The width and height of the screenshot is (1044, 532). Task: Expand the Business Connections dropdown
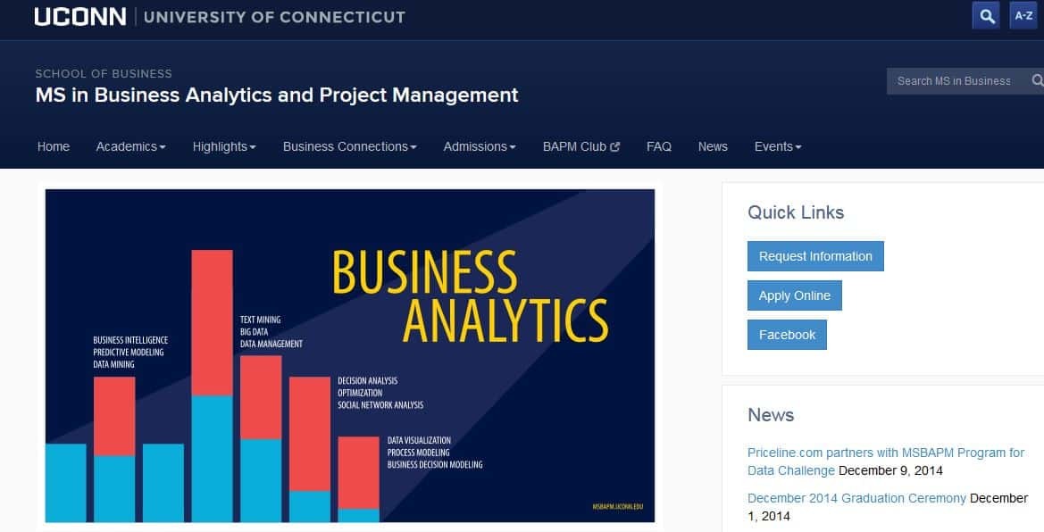click(348, 146)
